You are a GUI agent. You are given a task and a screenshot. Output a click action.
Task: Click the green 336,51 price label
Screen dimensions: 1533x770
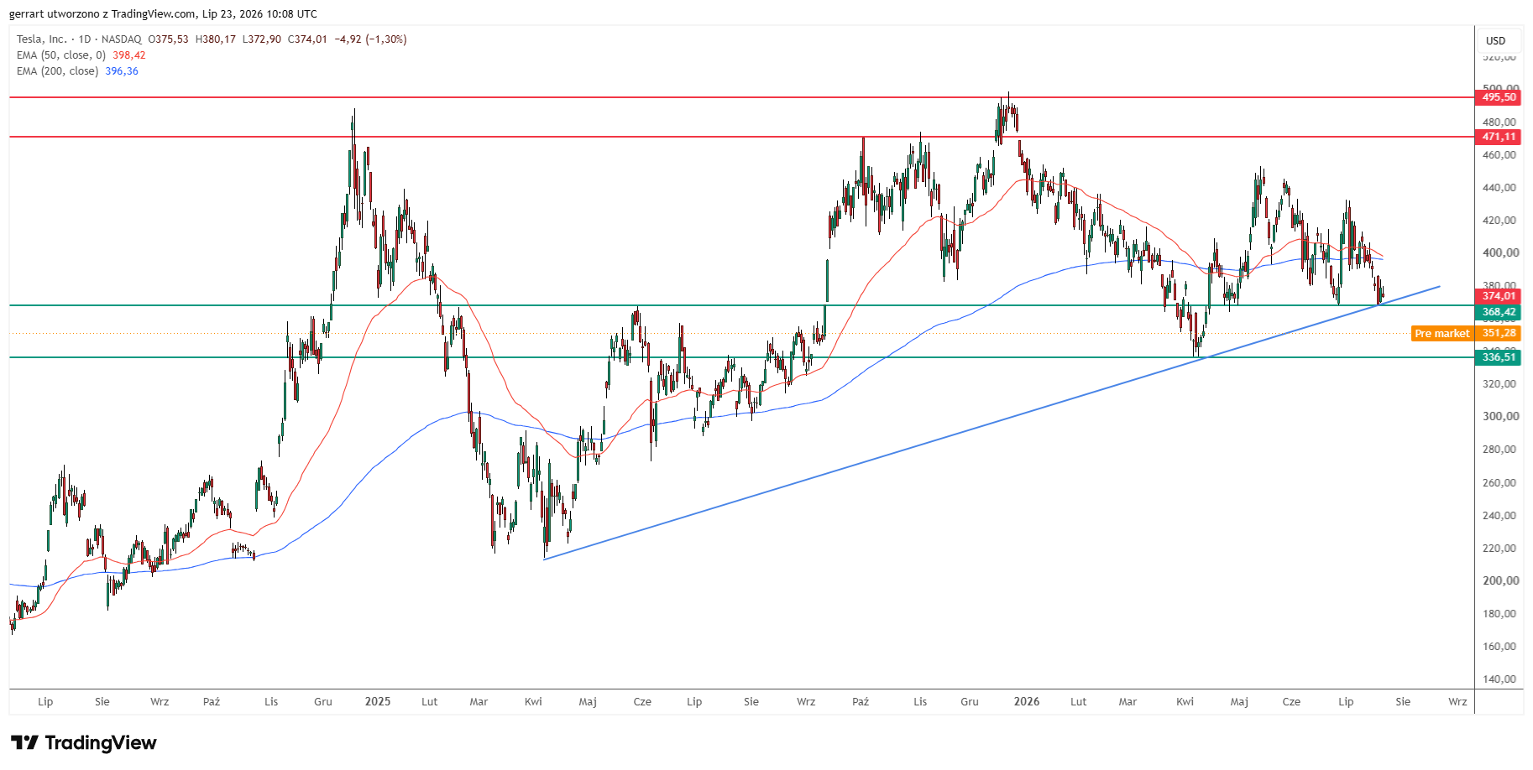point(1499,357)
